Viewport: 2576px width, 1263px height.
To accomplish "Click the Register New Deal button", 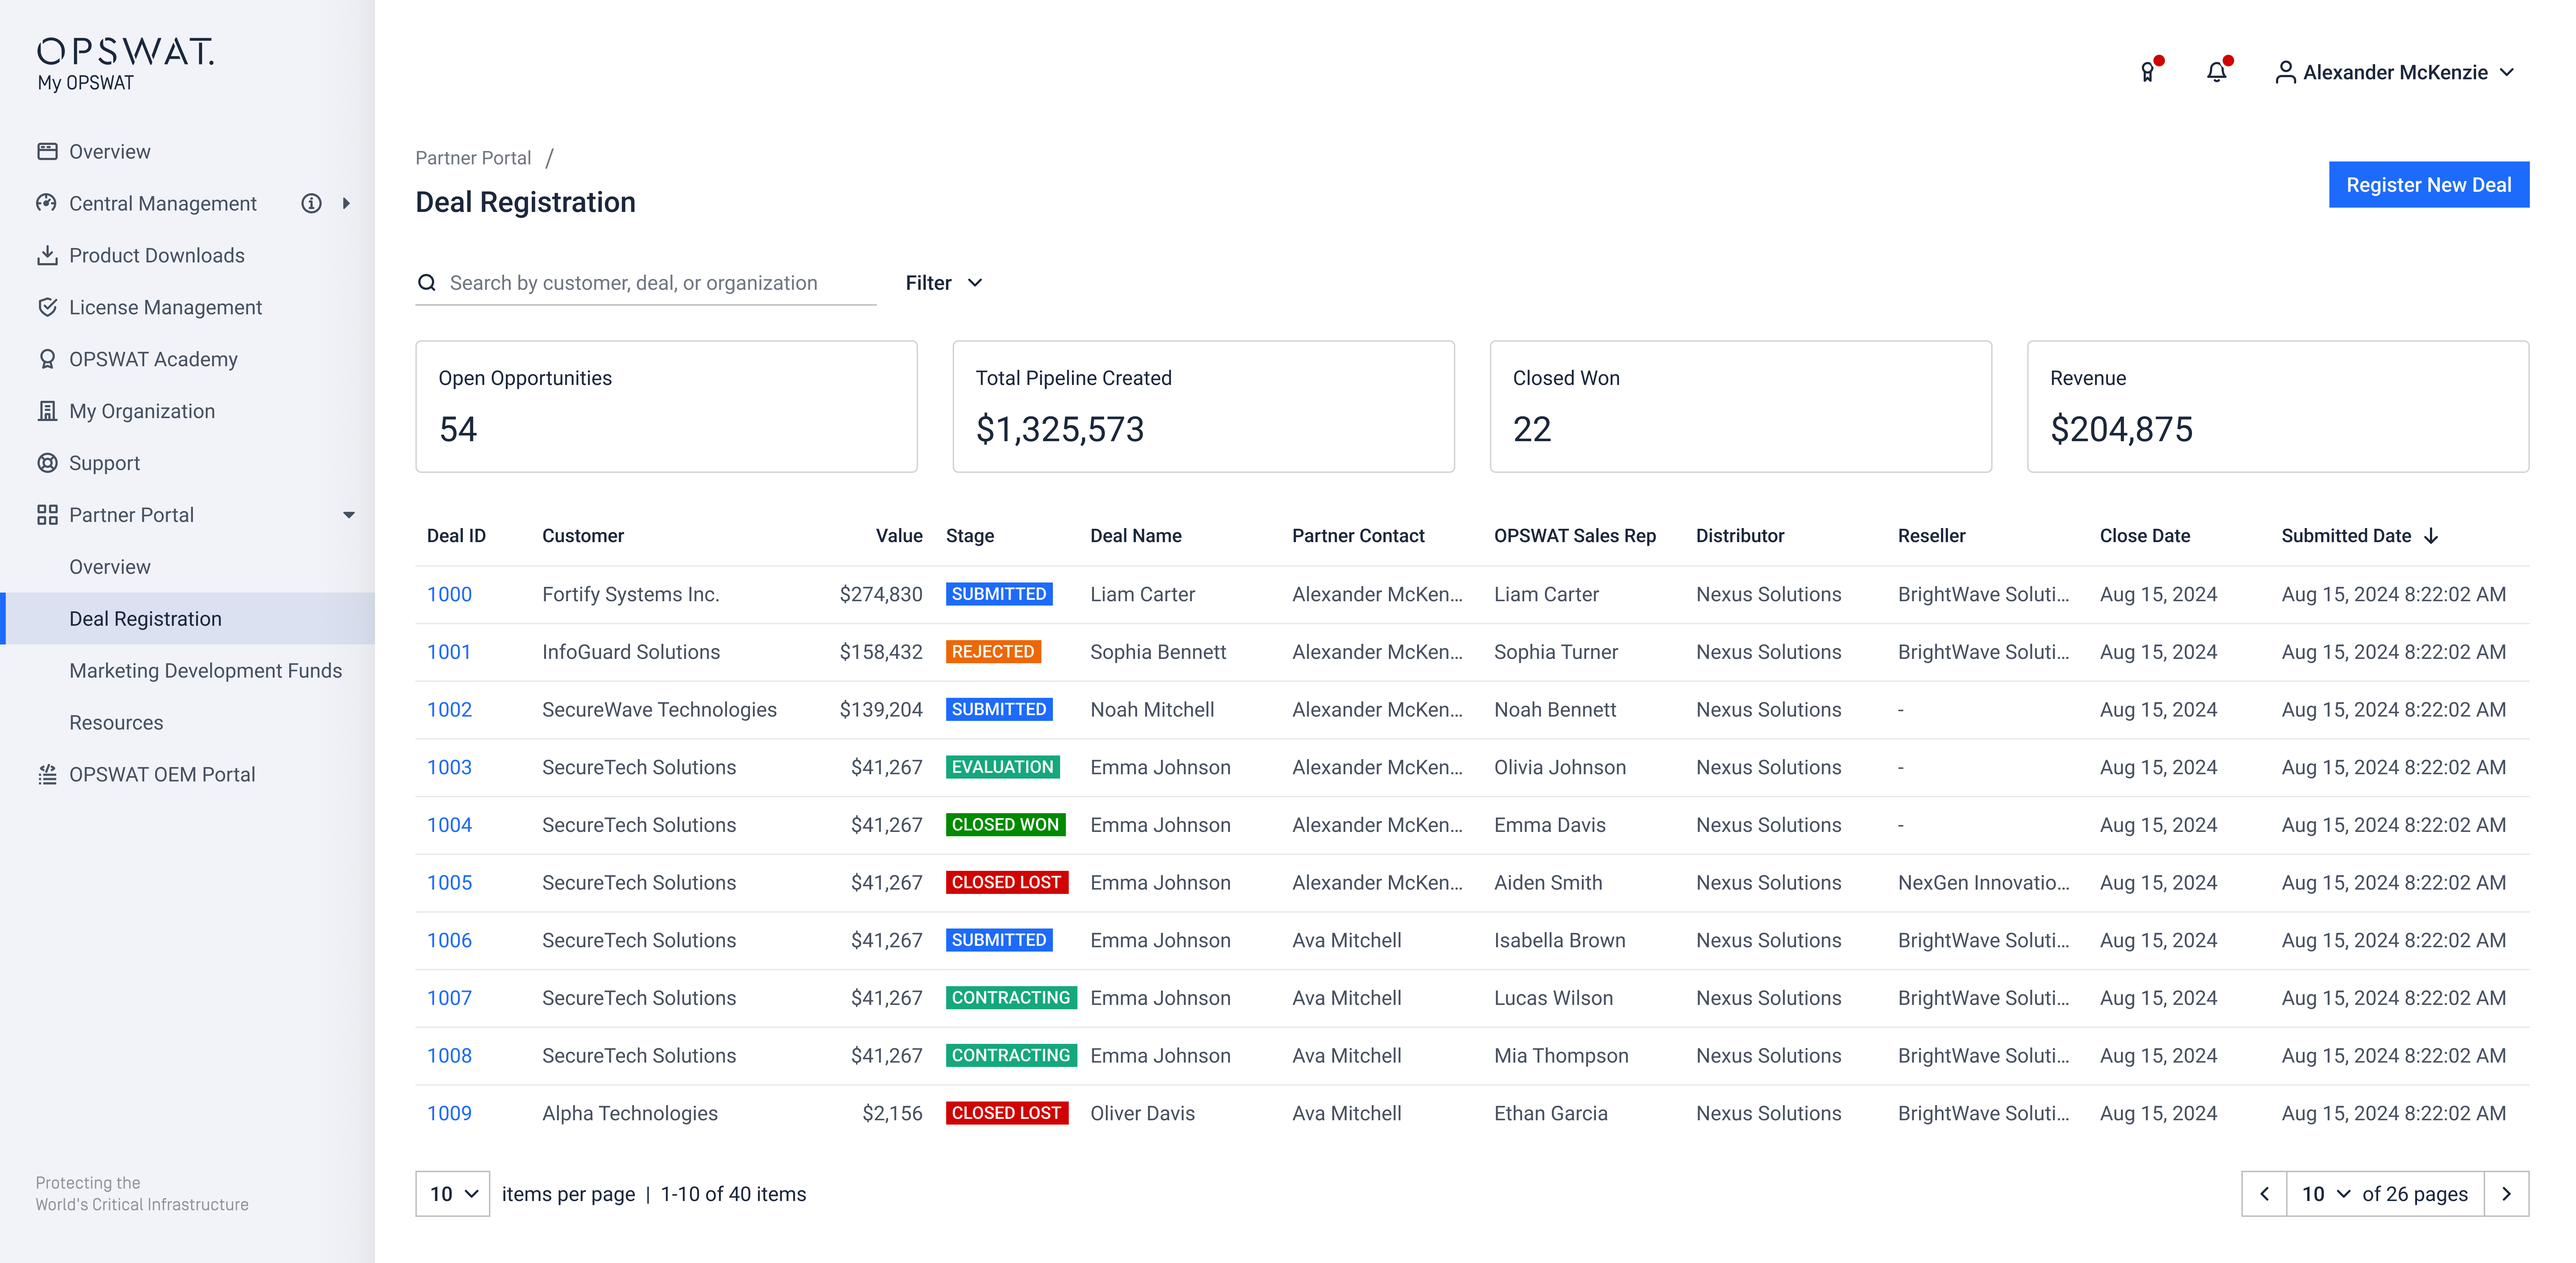I will (x=2428, y=185).
